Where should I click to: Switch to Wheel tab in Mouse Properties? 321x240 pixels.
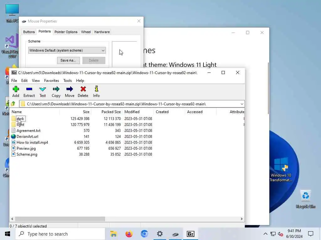86,32
